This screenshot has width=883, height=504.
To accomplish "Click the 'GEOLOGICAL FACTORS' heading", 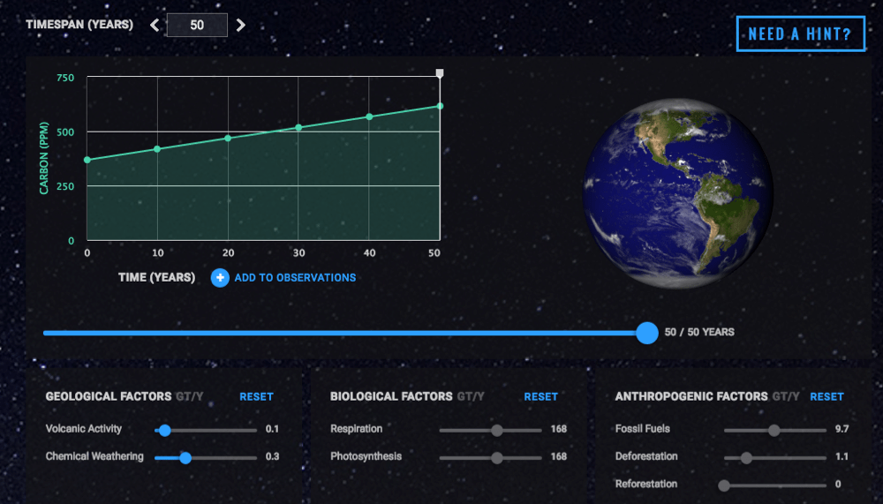I will click(108, 396).
